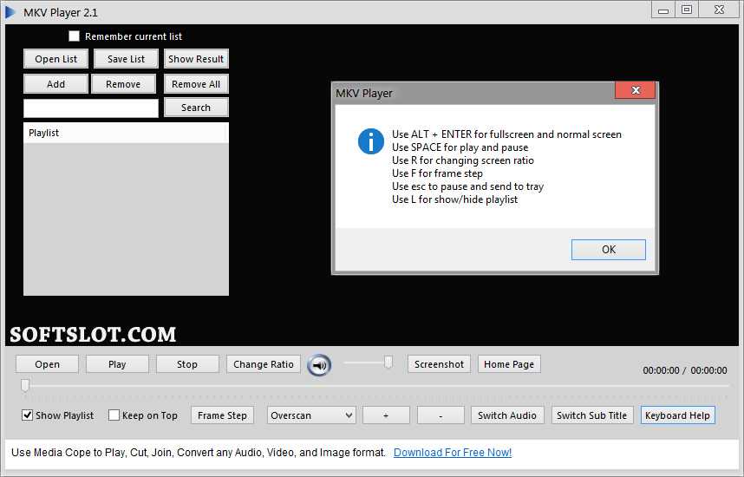Click the Playlist column header
The height and width of the screenshot is (477, 744).
click(x=126, y=133)
